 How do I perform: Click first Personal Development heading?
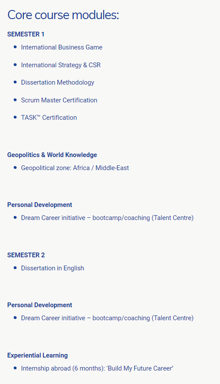pos(39,205)
